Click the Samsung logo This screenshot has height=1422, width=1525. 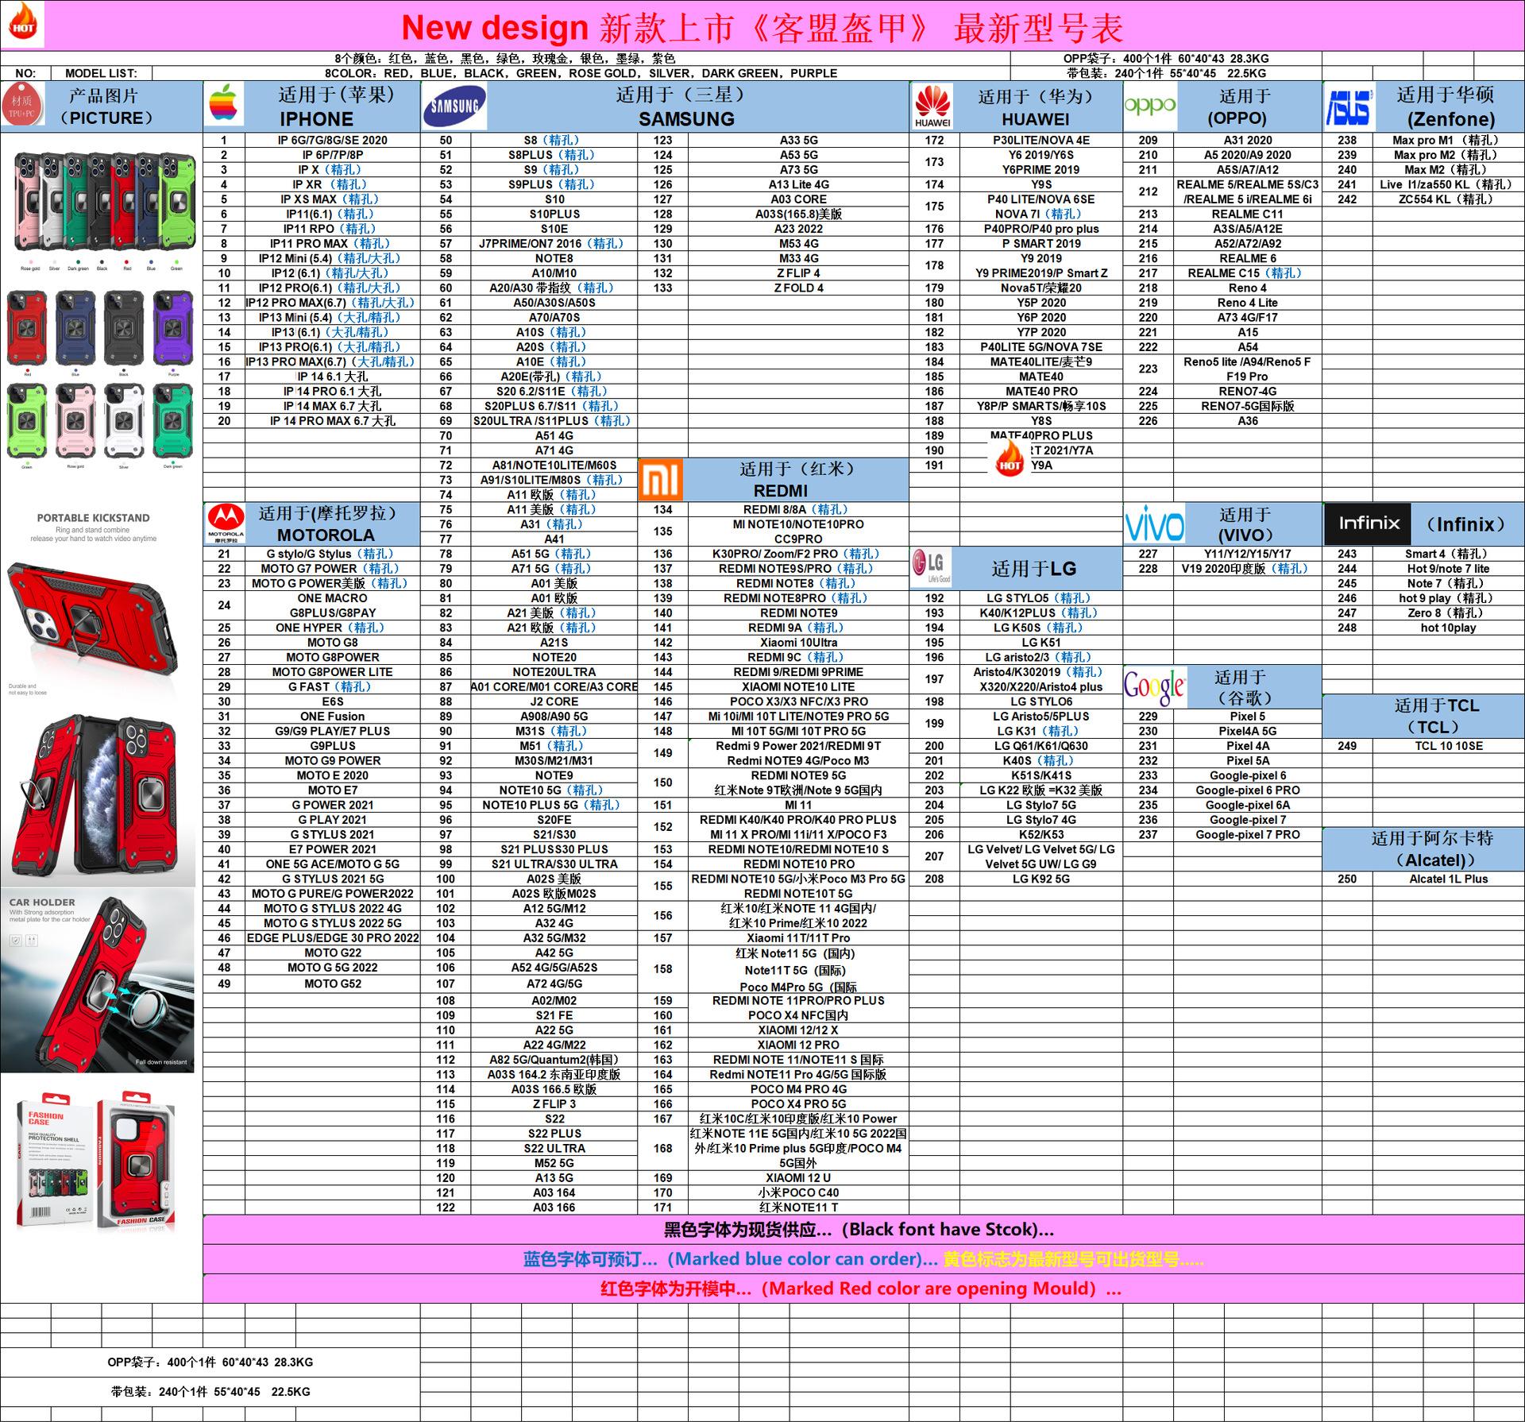(x=454, y=106)
